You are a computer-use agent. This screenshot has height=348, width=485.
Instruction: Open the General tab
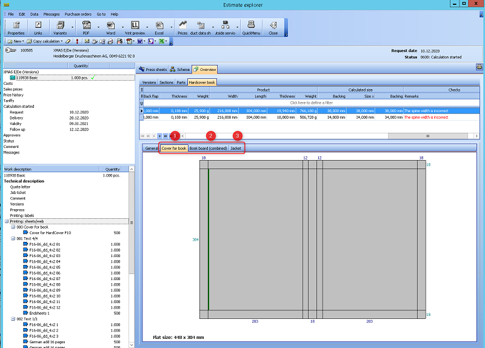151,148
